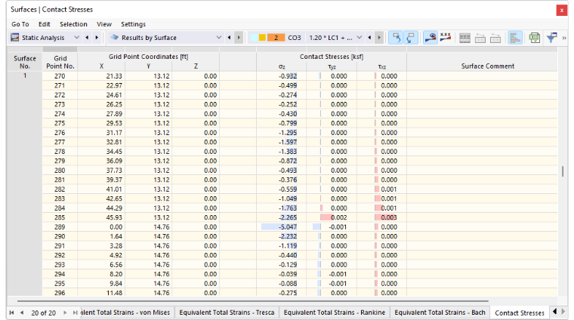574x320 pixels.
Task: Click X coordinate 45.93 cell
Action: tap(101, 217)
